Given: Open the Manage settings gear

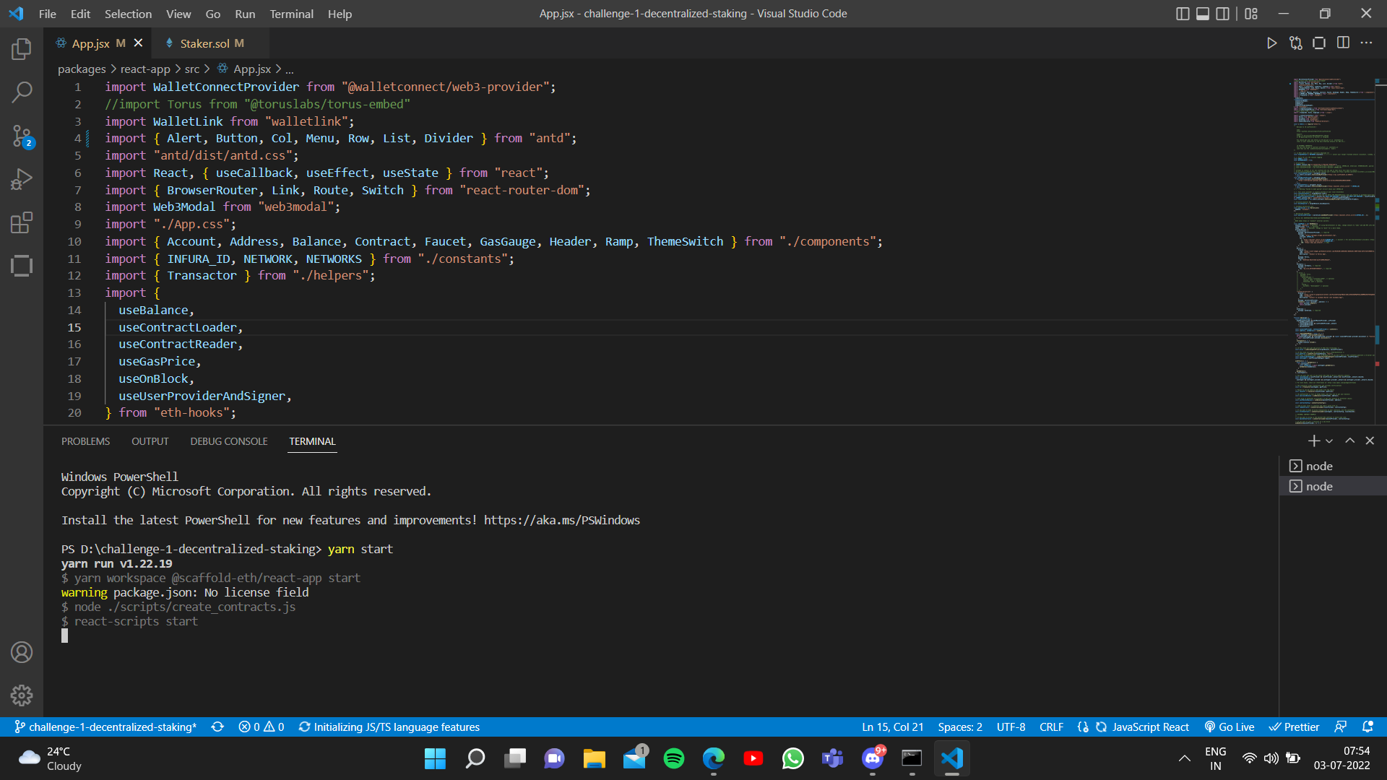Looking at the screenshot, I should [22, 695].
